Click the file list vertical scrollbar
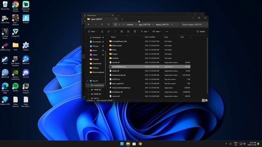Image resolution: width=262 pixels, height=147 pixels. [x=207, y=65]
